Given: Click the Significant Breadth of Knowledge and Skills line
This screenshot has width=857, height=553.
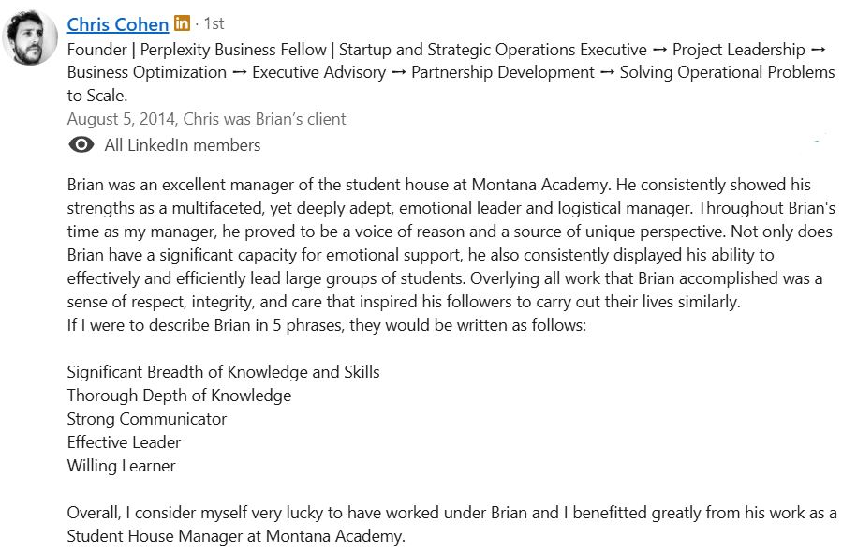Looking at the screenshot, I should (x=223, y=372).
